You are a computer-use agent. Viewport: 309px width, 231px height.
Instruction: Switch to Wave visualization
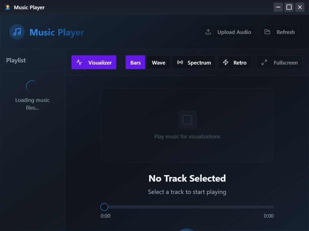point(158,62)
